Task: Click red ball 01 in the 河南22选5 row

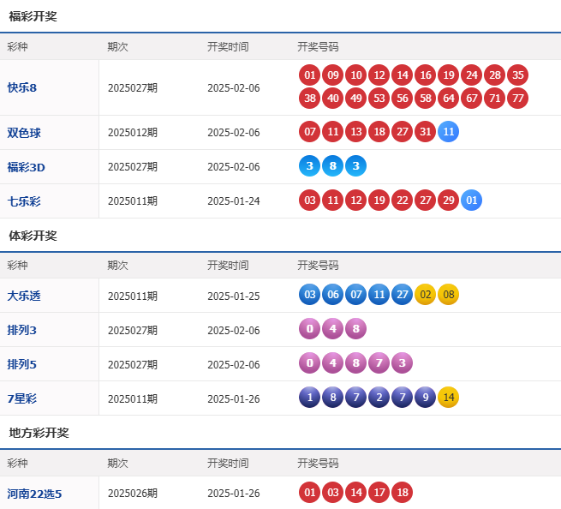Action: pyautogui.click(x=310, y=493)
